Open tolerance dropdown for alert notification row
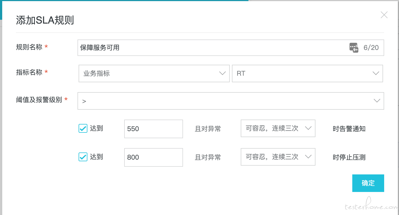 pos(278,128)
